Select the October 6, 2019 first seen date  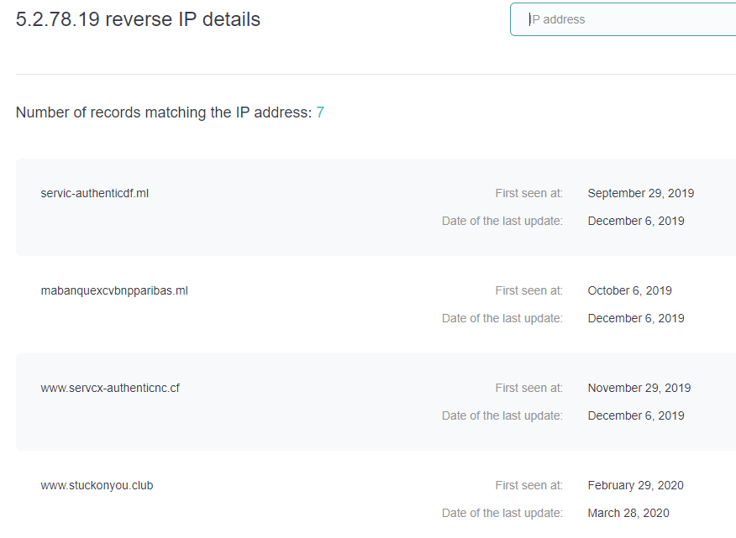click(x=629, y=290)
